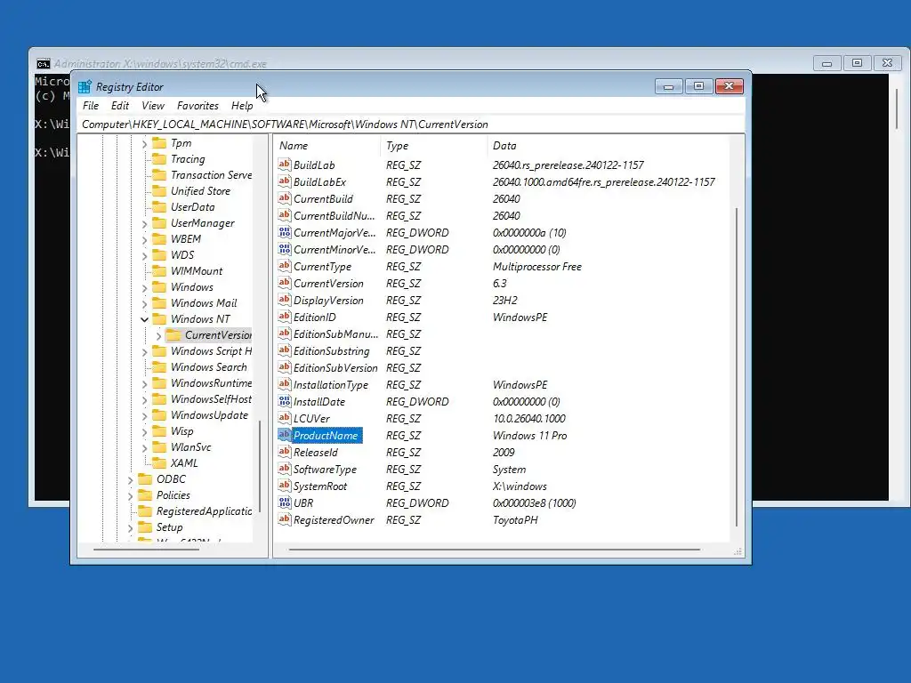This screenshot has height=683, width=911.
Task: Click the Type column header
Action: (433, 146)
